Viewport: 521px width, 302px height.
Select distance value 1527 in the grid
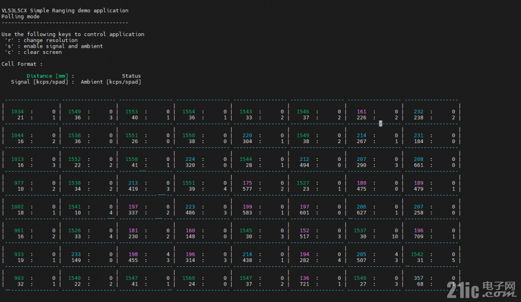tap(303, 184)
